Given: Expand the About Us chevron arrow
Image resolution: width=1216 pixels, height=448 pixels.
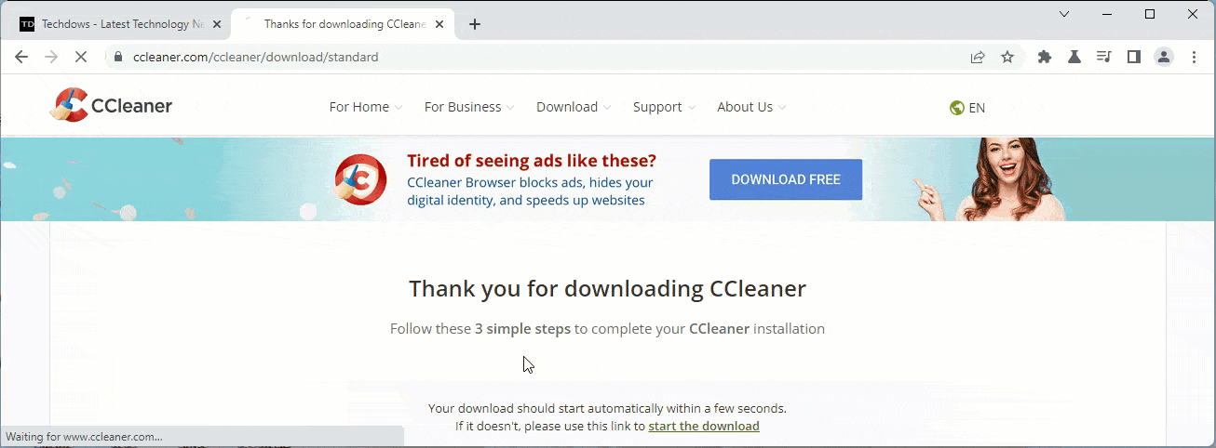Looking at the screenshot, I should (782, 108).
